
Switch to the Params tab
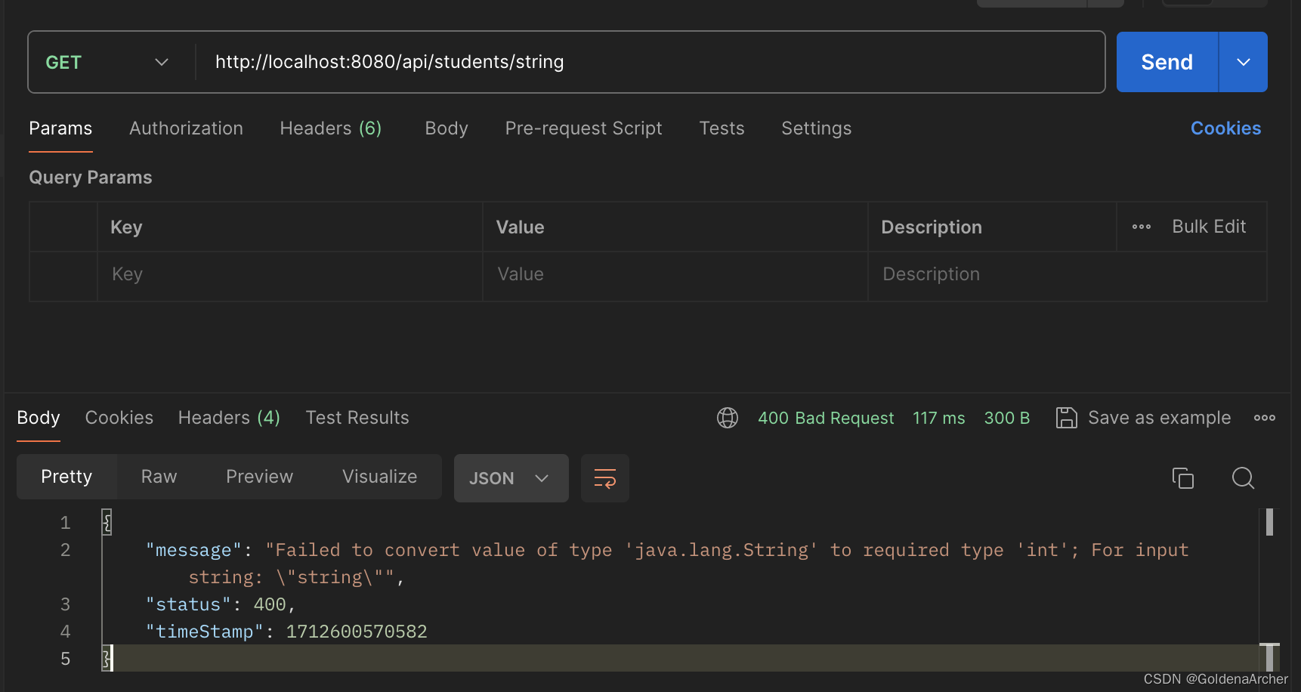60,128
